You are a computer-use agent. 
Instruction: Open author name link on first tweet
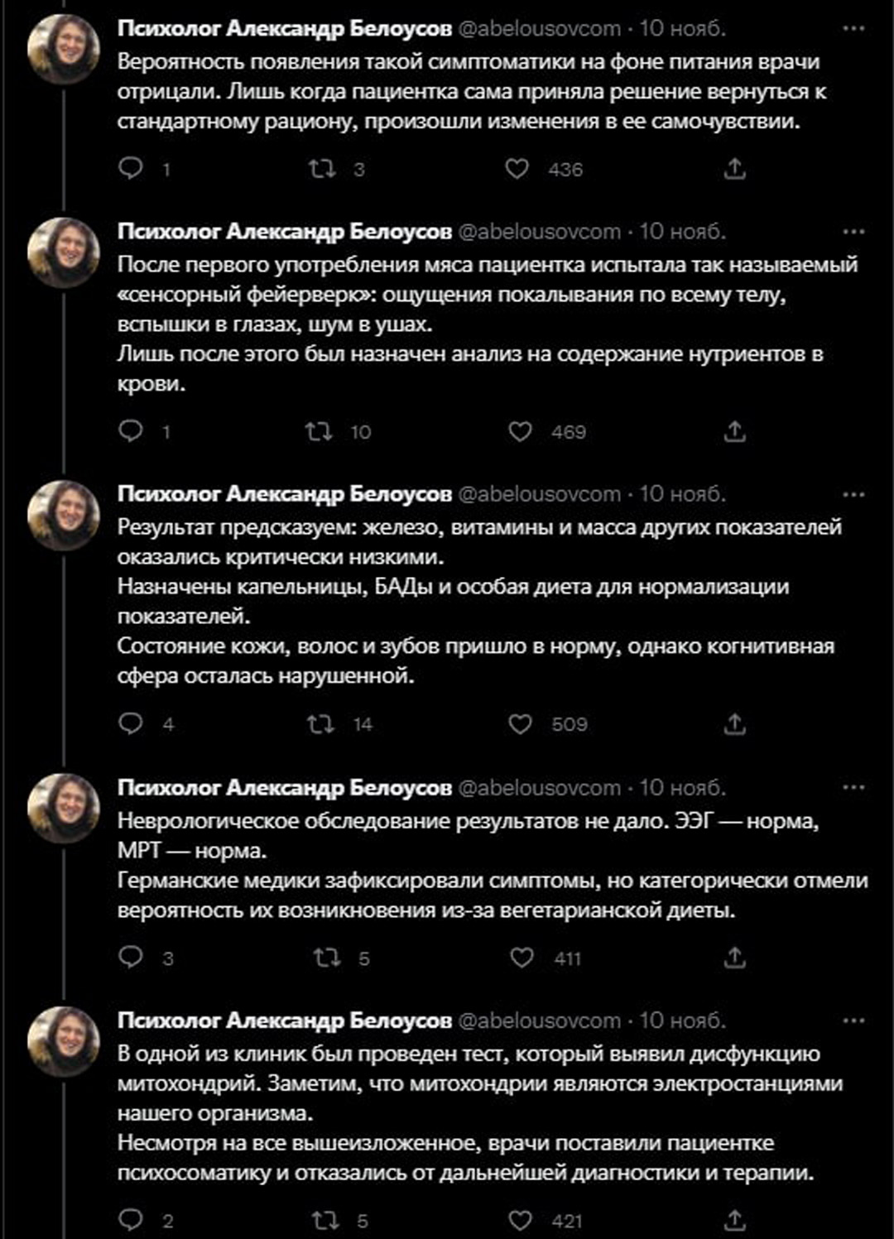pos(284,28)
